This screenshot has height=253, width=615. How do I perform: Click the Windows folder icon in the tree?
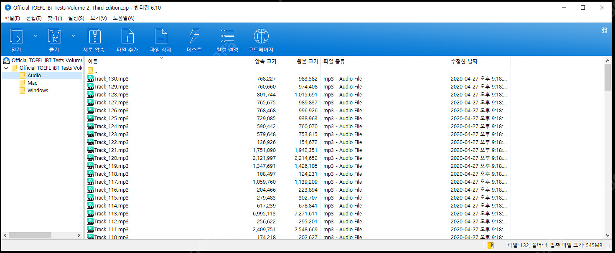pos(22,91)
